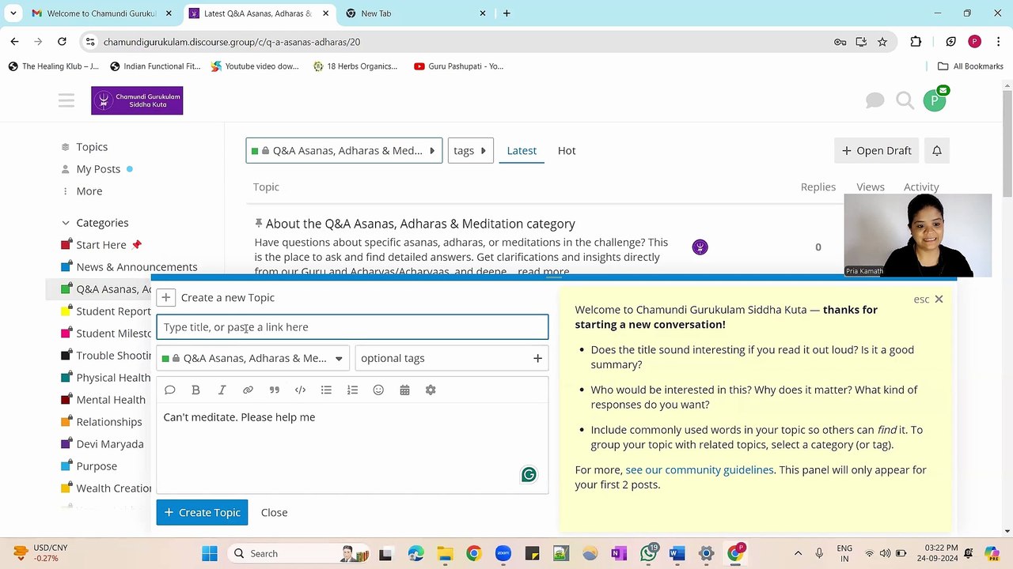Click the notification bell for this category
The width and height of the screenshot is (1013, 569).
point(936,150)
